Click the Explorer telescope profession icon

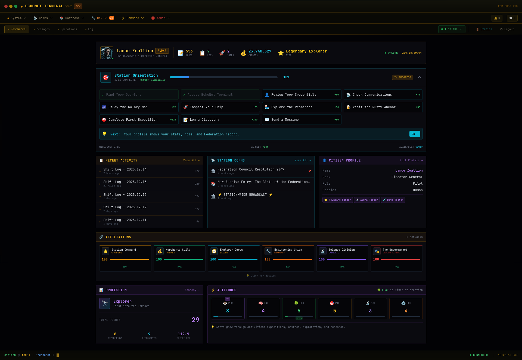pos(105,303)
